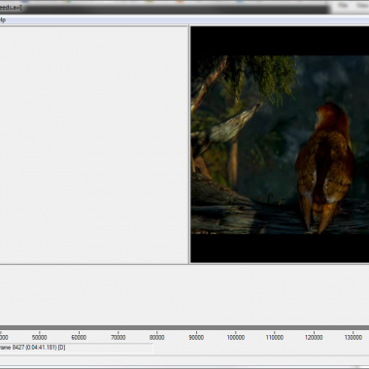
Task: Click the blank gray area below the video panes
Action: pyautogui.click(x=184, y=294)
